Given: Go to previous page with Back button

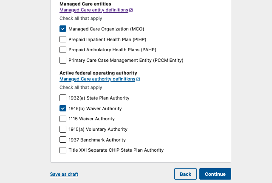Looking at the screenshot, I should pyautogui.click(x=185, y=174).
